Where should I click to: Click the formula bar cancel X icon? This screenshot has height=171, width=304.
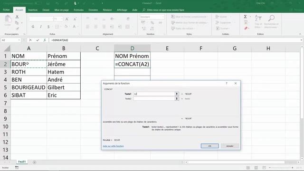coord(30,40)
